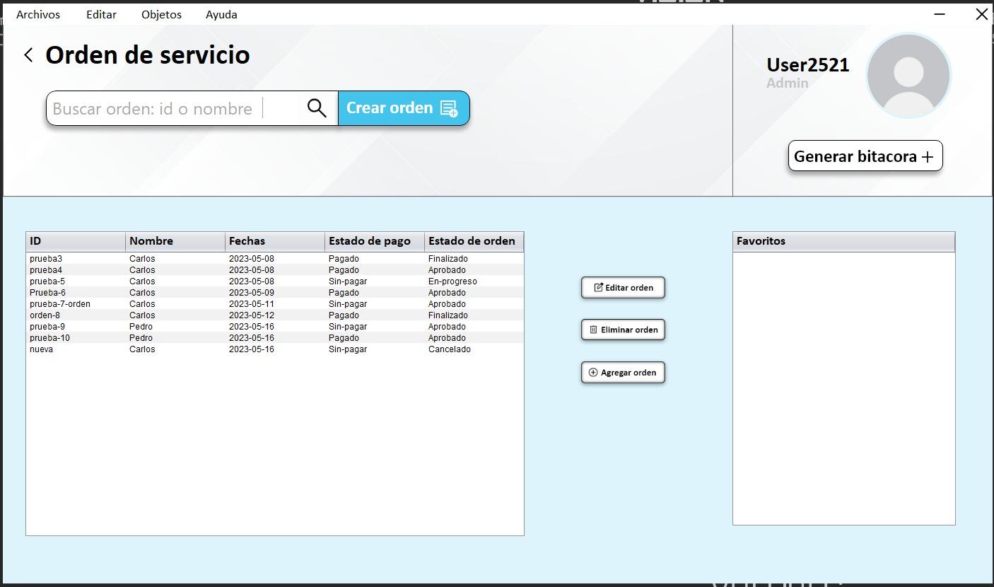Close the window with the X button
The image size is (994, 587).
[x=981, y=14]
